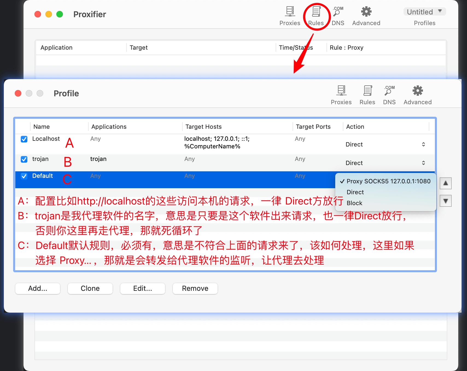This screenshot has width=467, height=371.
Task: Click the Target Hosts column header
Action: 203,127
